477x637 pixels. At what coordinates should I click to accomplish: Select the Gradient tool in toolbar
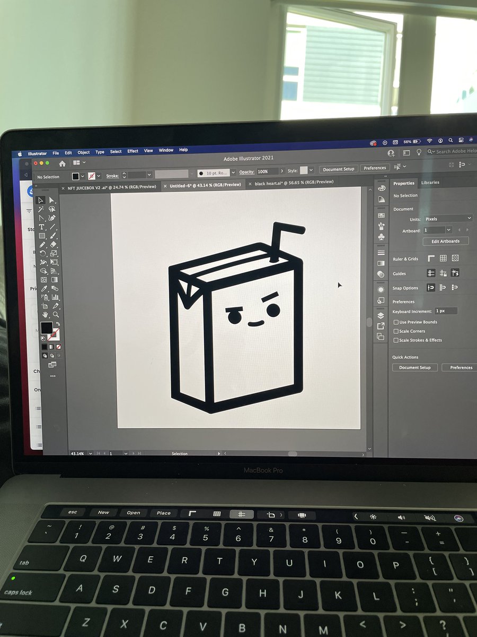click(55, 280)
